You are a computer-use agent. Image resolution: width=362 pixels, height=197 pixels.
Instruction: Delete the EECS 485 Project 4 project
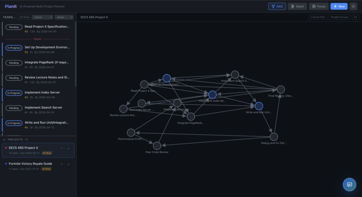tap(68, 149)
